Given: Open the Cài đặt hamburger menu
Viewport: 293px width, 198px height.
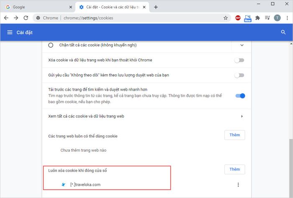Looking at the screenshot, I should (x=10, y=33).
